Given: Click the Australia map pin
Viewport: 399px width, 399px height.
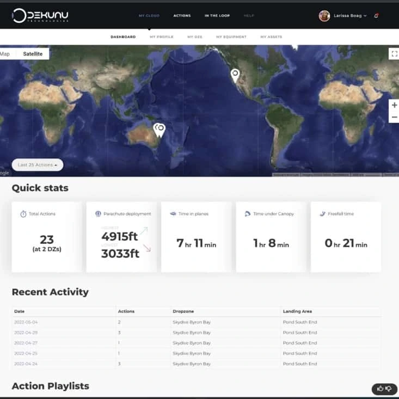Looking at the screenshot, I should [159, 129].
